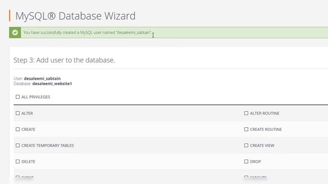Click the ALTER ROUTINE label text
The height and width of the screenshot is (184, 328).
pos(264,113)
